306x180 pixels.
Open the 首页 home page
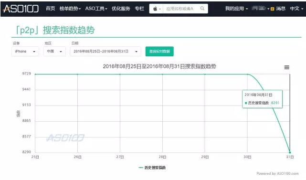50,9
